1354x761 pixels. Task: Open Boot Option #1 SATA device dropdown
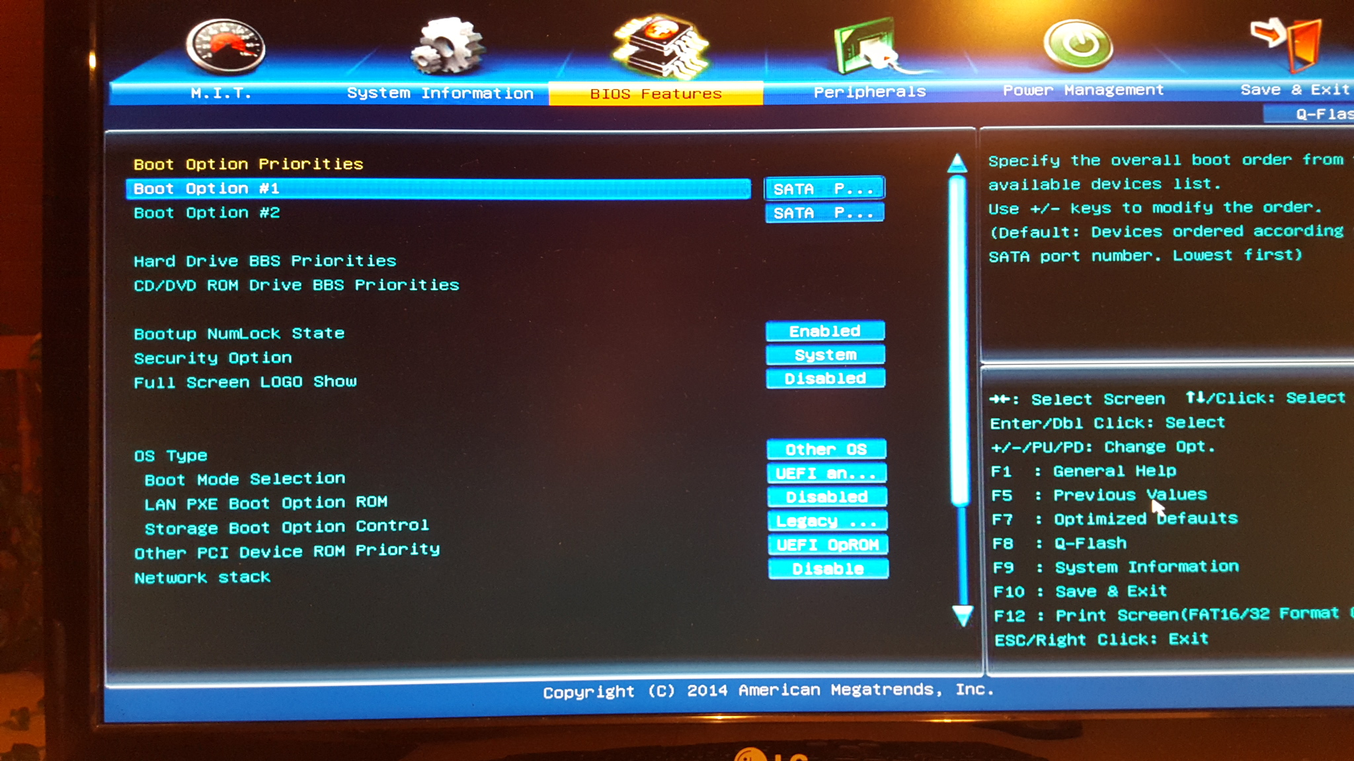click(x=824, y=189)
